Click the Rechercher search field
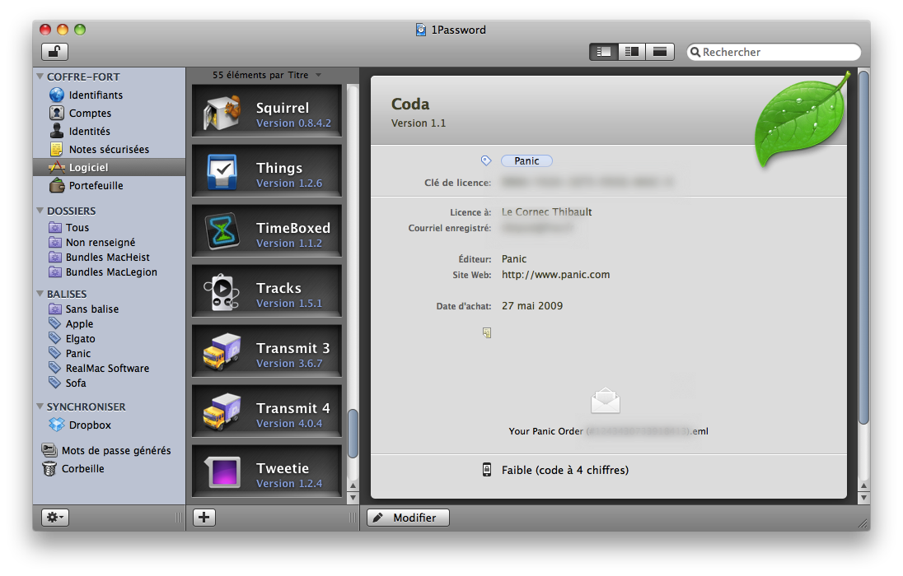This screenshot has height=576, width=903. (x=774, y=52)
